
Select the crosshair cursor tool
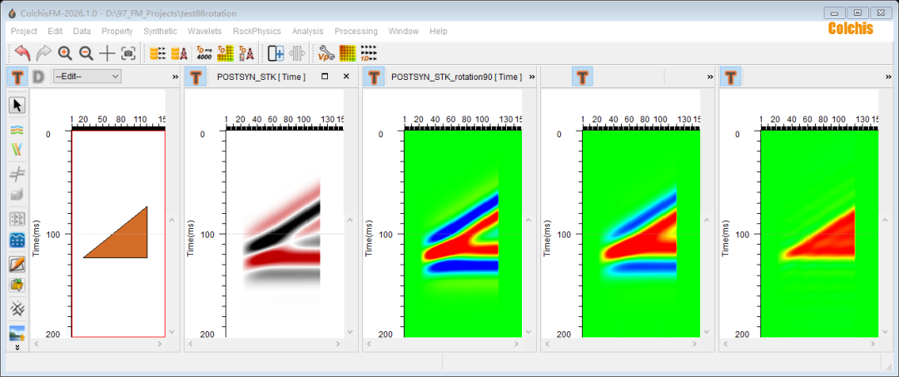tap(107, 53)
